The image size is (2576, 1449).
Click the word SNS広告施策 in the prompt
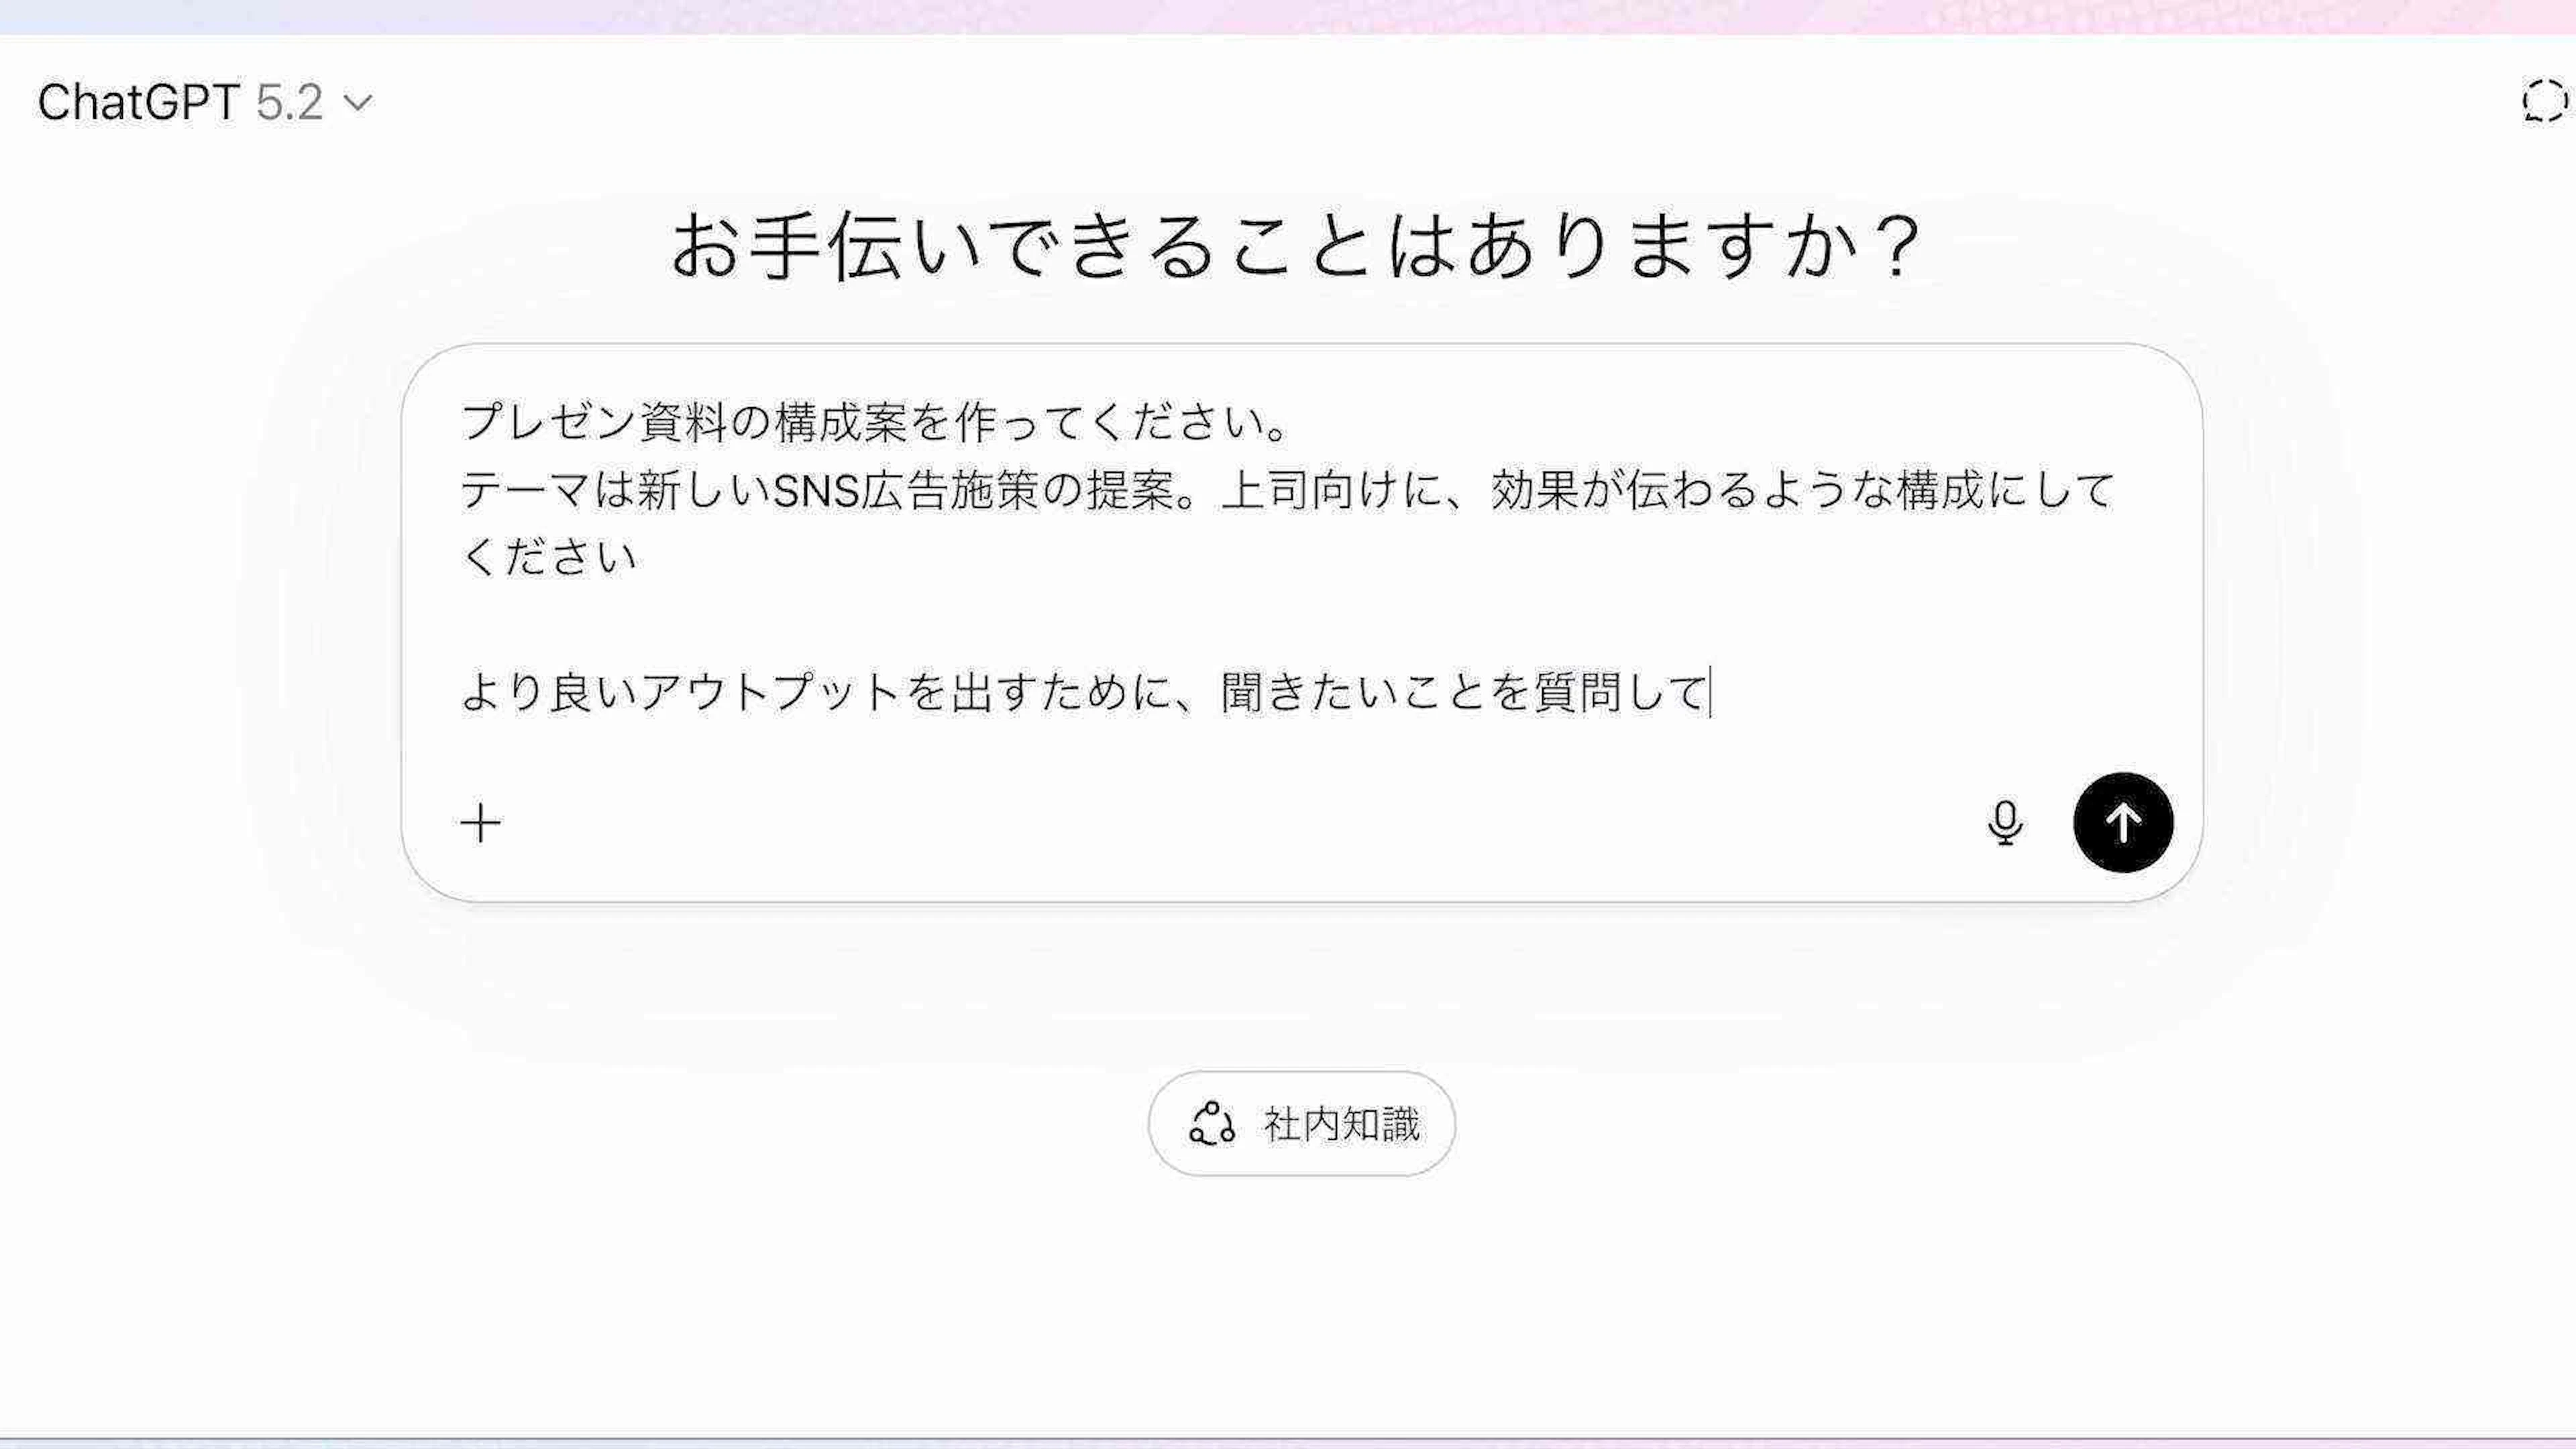point(906,490)
